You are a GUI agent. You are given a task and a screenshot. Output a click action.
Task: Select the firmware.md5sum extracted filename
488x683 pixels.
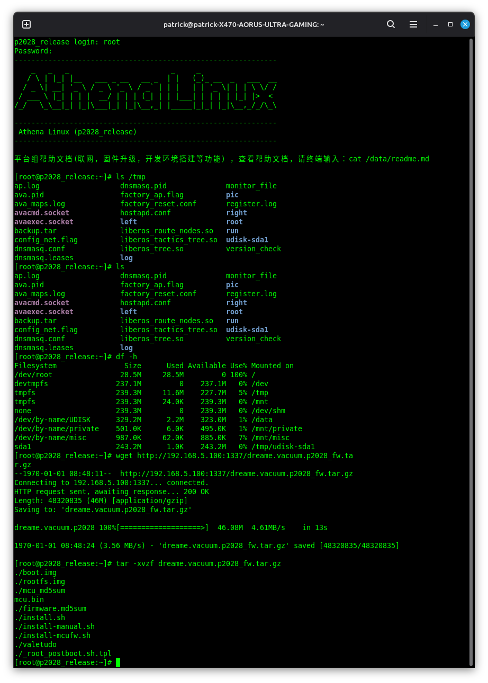click(x=50, y=608)
